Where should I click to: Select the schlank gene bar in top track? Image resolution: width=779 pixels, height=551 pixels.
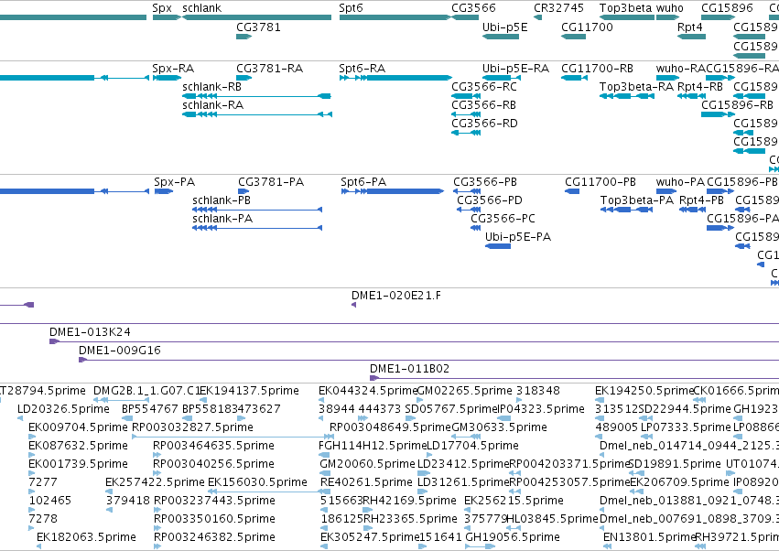(257, 17)
